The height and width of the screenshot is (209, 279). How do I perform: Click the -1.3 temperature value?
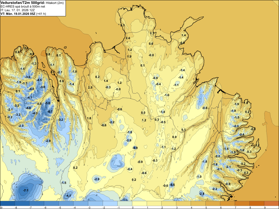click(x=34, y=63)
